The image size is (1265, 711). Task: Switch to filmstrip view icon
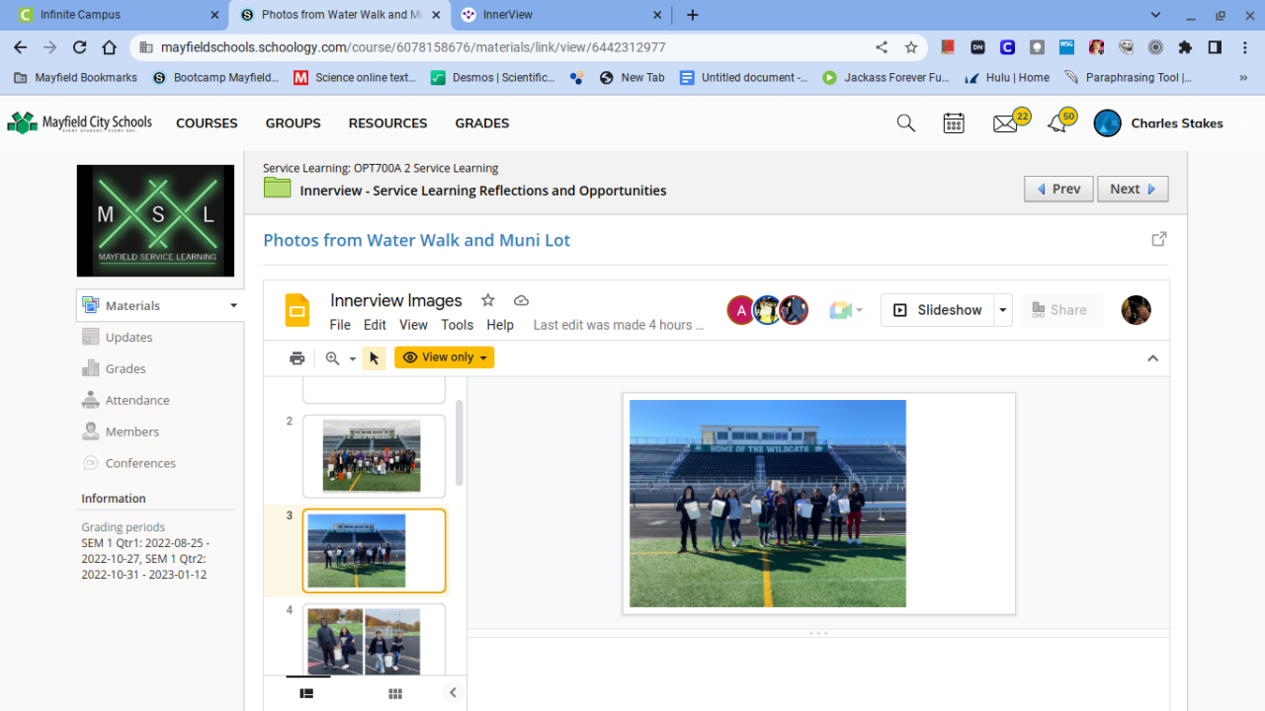coord(307,693)
